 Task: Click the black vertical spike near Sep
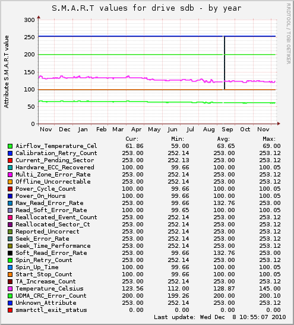click(224, 63)
